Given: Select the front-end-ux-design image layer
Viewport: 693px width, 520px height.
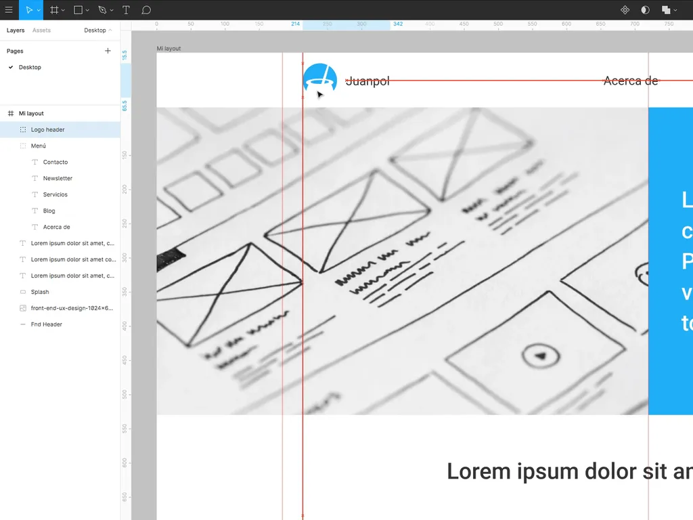Looking at the screenshot, I should (60, 308).
